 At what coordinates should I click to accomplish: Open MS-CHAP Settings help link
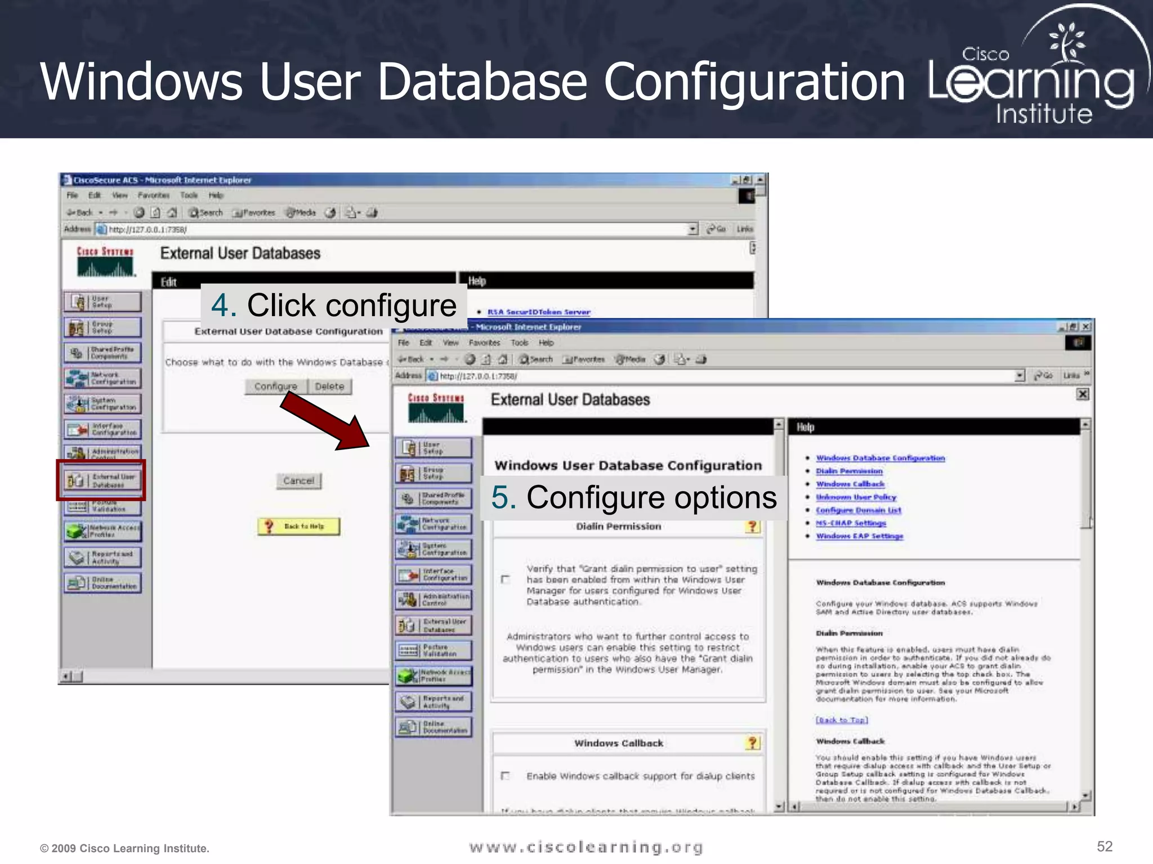[851, 523]
